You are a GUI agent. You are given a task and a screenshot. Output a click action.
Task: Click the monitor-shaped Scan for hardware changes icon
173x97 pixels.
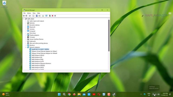pyautogui.click(x=46, y=16)
